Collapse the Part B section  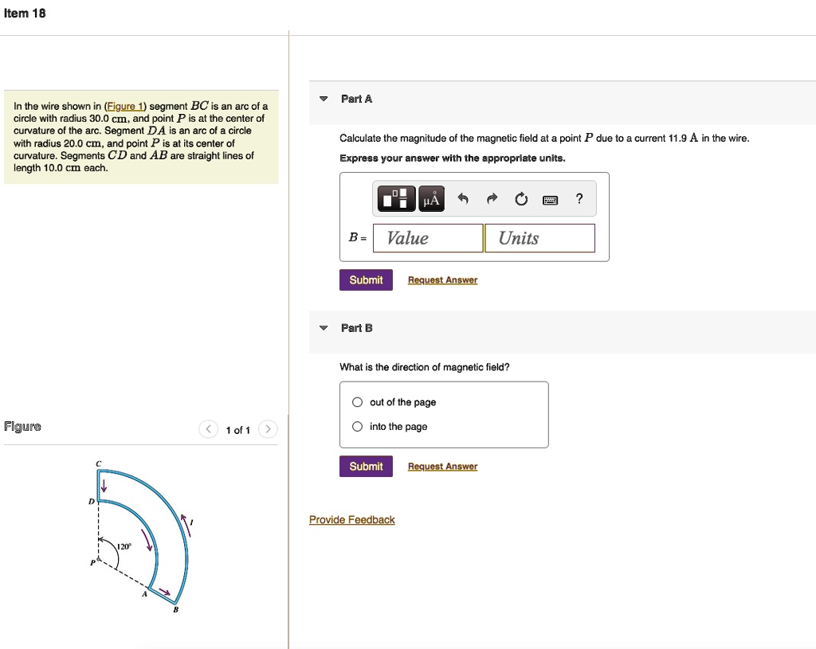click(324, 327)
